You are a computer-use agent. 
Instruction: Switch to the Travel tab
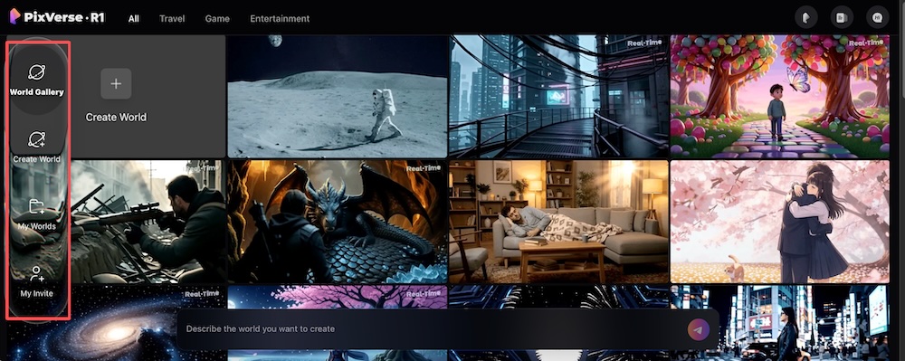point(172,18)
